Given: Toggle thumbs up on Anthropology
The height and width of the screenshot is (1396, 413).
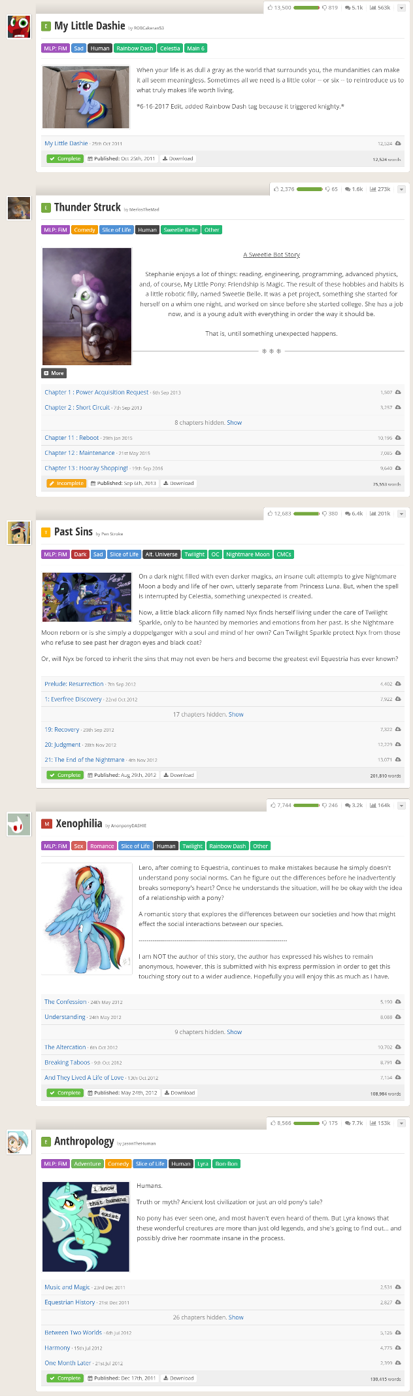Looking at the screenshot, I should [280, 1123].
